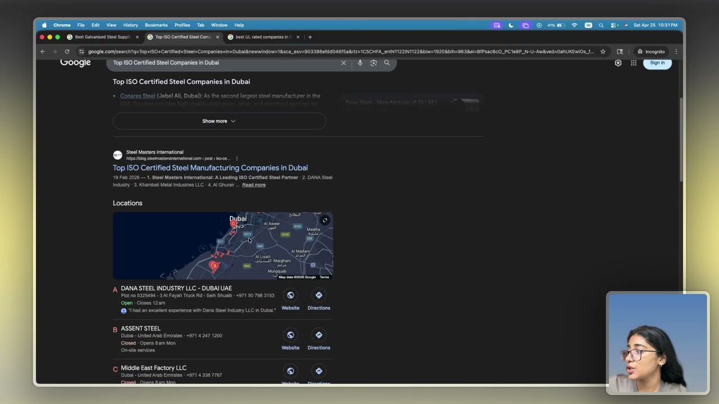This screenshot has width=719, height=404.
Task: Open the Bookmarks menu
Action: point(156,25)
